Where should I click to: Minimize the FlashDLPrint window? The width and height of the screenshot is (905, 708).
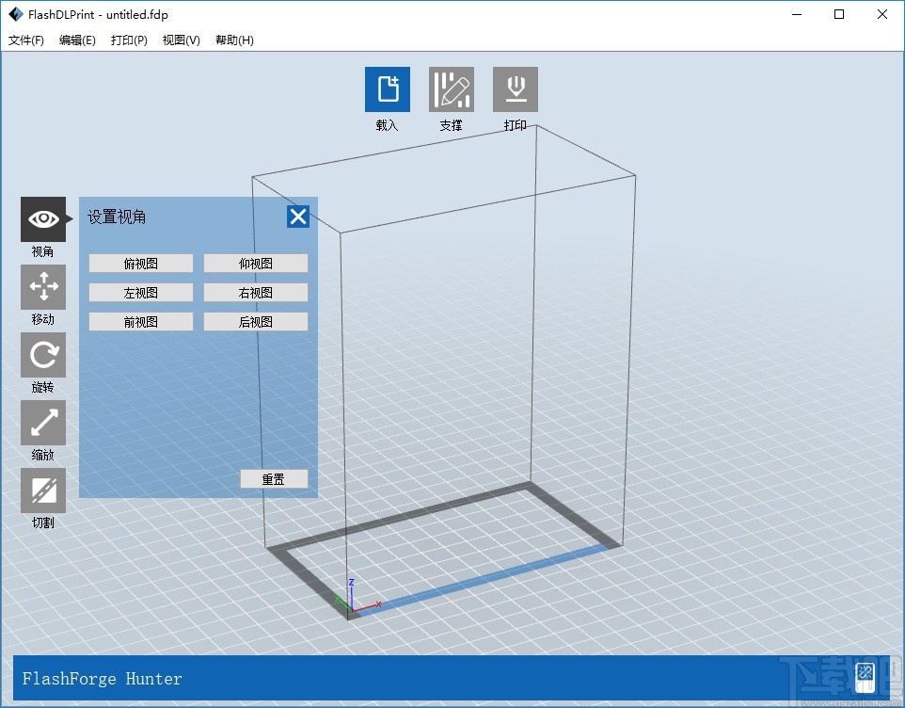[x=797, y=14]
